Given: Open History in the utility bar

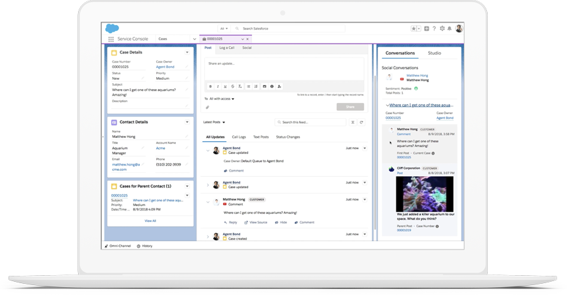Looking at the screenshot, I should pyautogui.click(x=144, y=246).
